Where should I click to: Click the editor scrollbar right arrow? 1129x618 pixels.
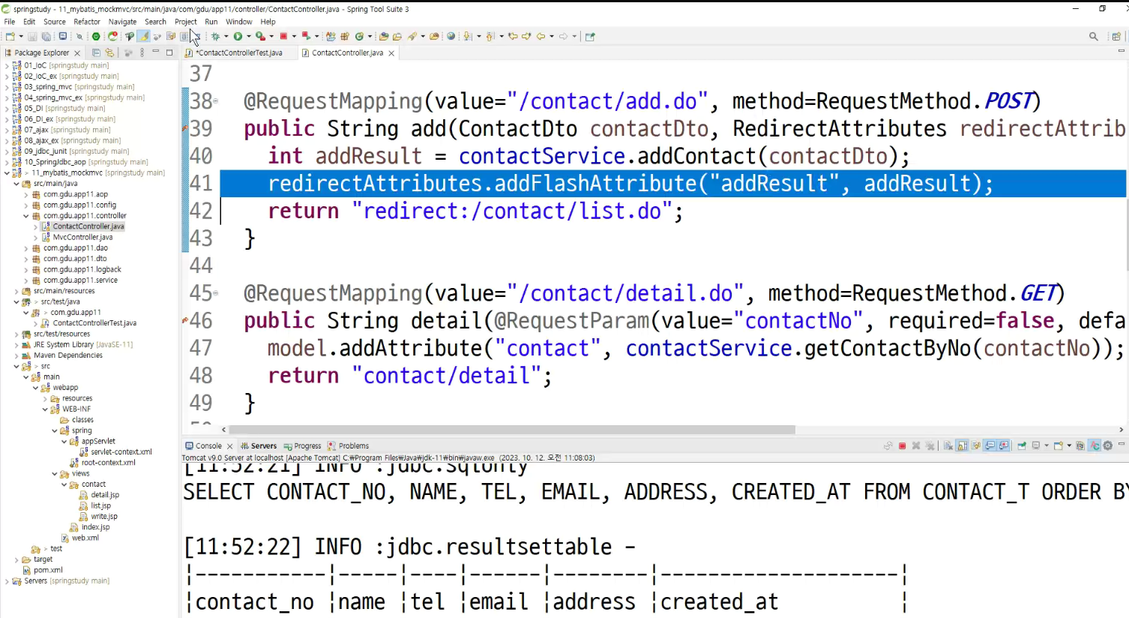[x=1122, y=430]
